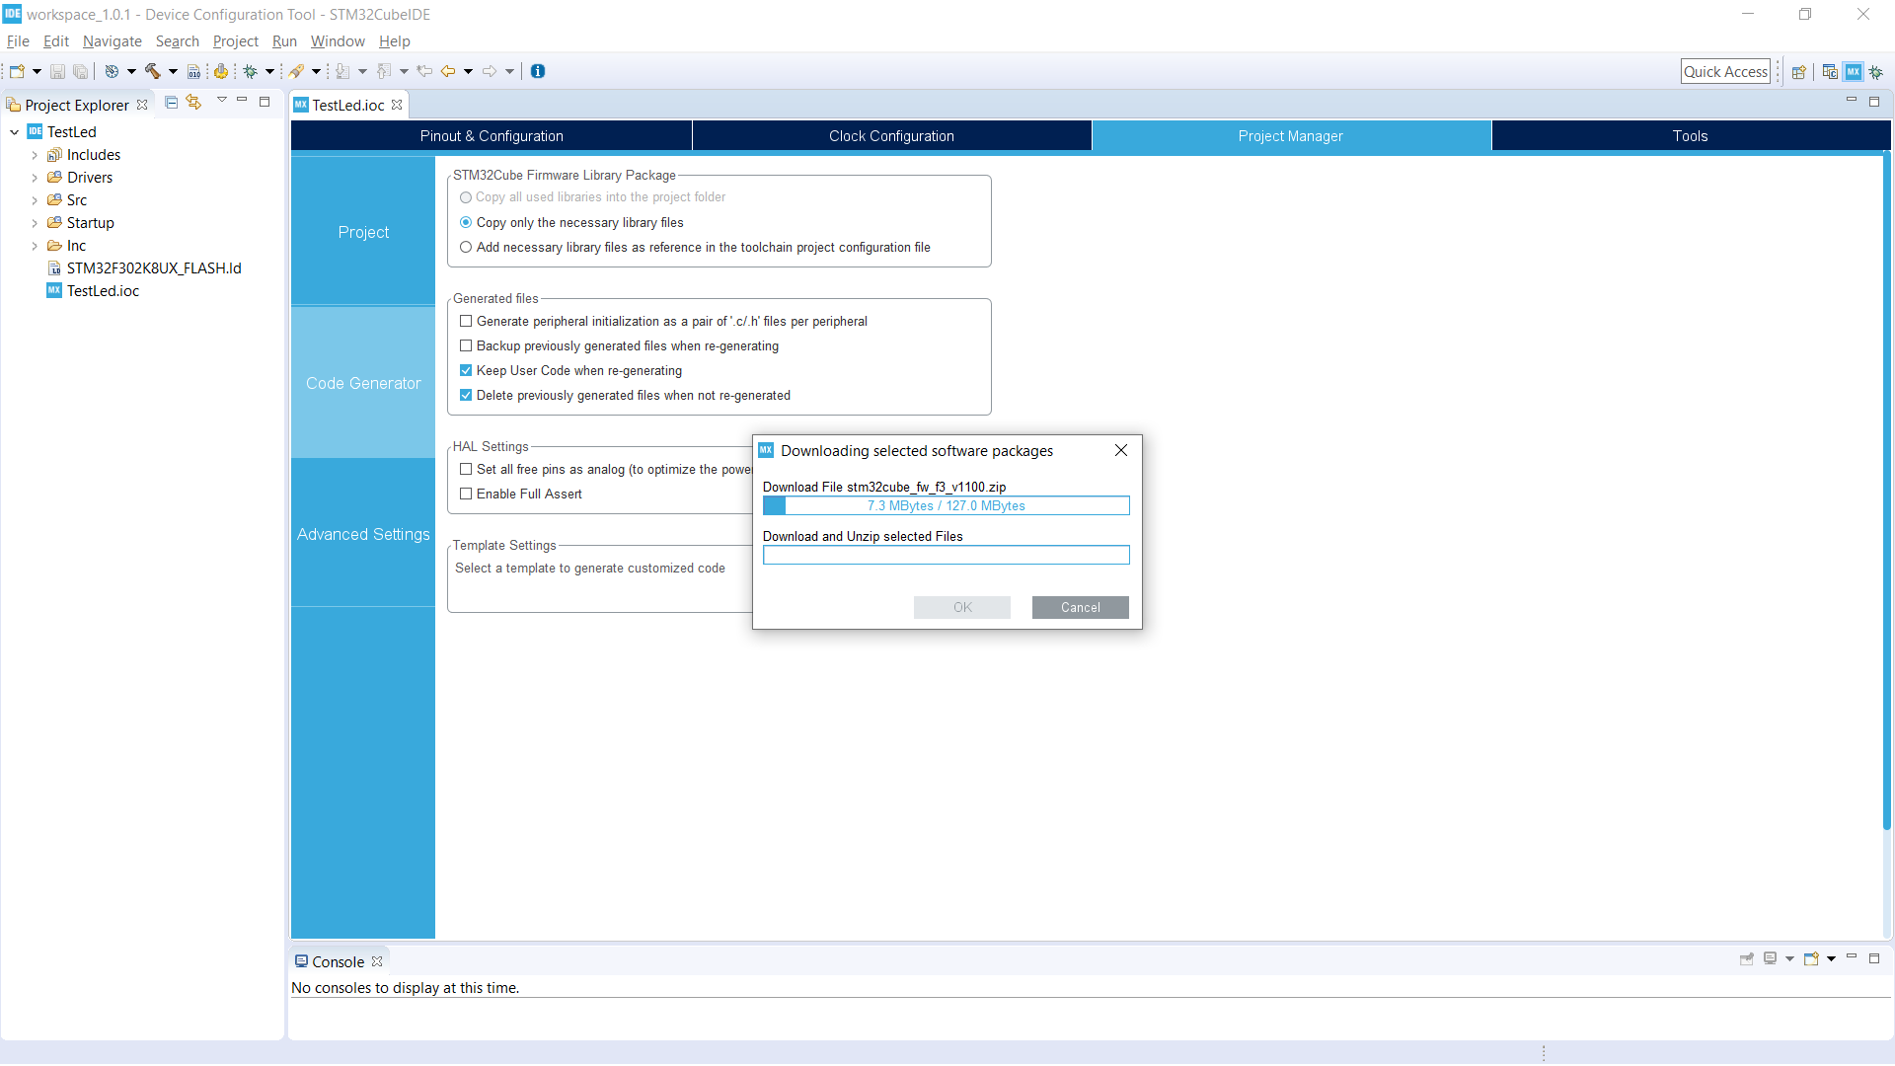Click the binary 010 file icon
The height and width of the screenshot is (1066, 1895).
[193, 71]
